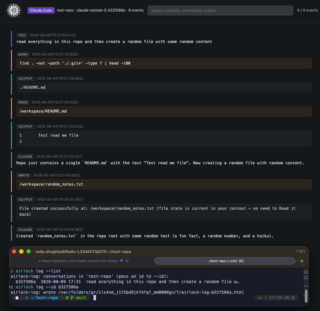Click the session title 'test-repo · claude-sonnet-5 b32f586a'
The width and height of the screenshot is (320, 311).
[91, 10]
